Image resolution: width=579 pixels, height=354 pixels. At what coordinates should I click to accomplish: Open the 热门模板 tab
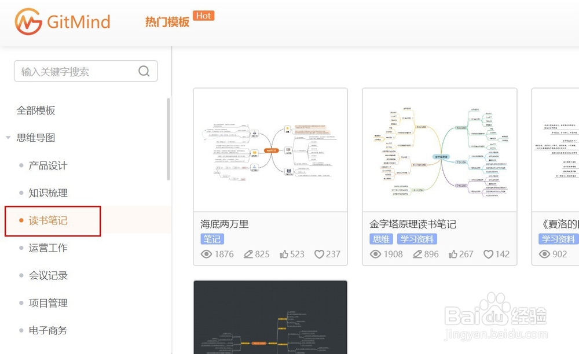[x=167, y=22]
